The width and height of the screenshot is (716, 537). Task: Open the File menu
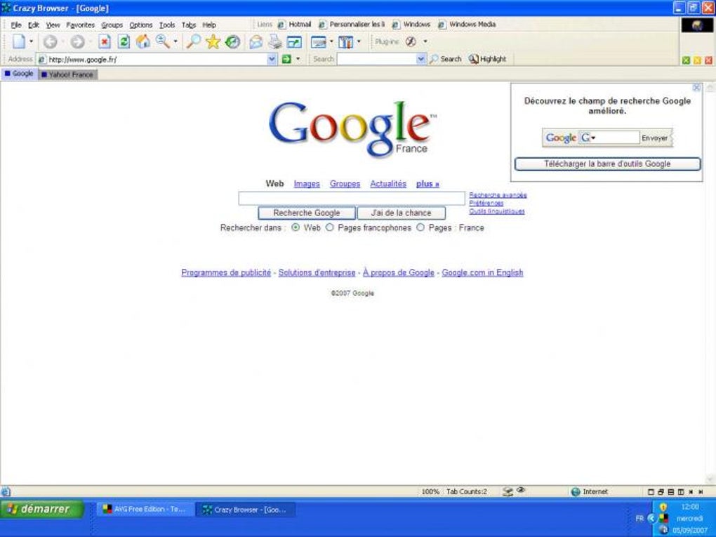[16, 25]
